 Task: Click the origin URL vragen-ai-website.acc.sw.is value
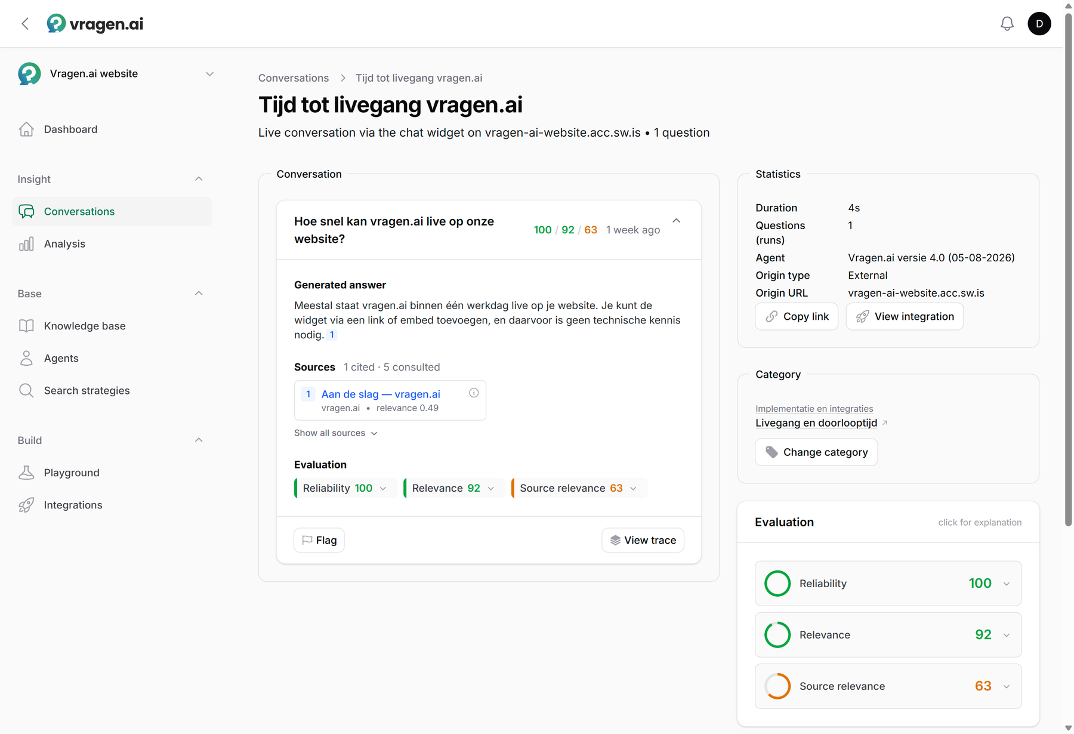pyautogui.click(x=916, y=293)
